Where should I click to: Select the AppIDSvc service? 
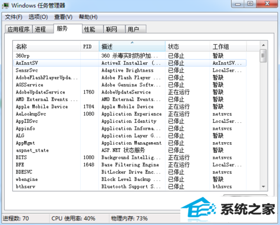tap(27, 121)
